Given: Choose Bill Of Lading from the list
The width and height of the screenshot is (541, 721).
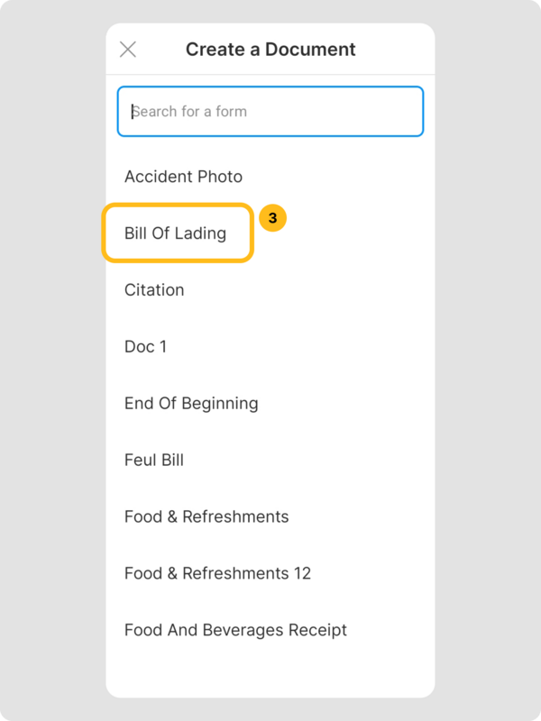Looking at the screenshot, I should point(176,233).
